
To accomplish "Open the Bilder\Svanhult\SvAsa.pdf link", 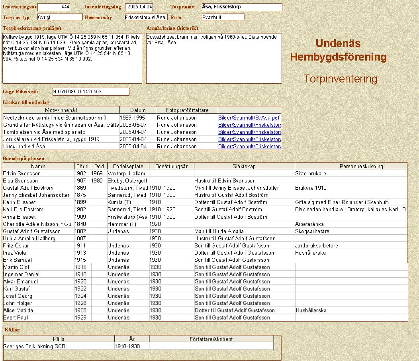I will (249, 118).
